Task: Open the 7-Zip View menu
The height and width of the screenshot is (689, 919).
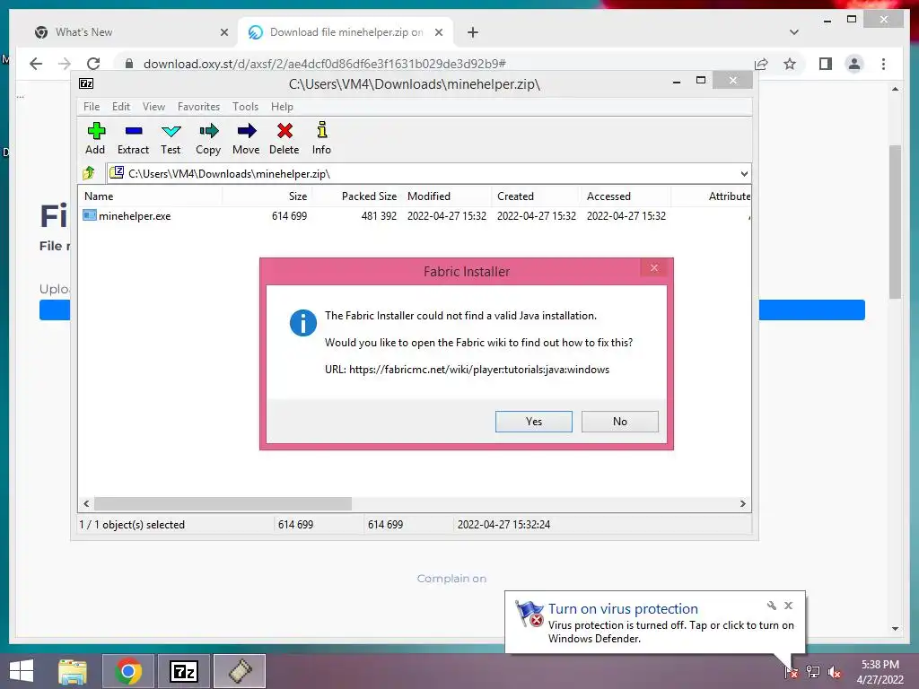Action: tap(153, 107)
